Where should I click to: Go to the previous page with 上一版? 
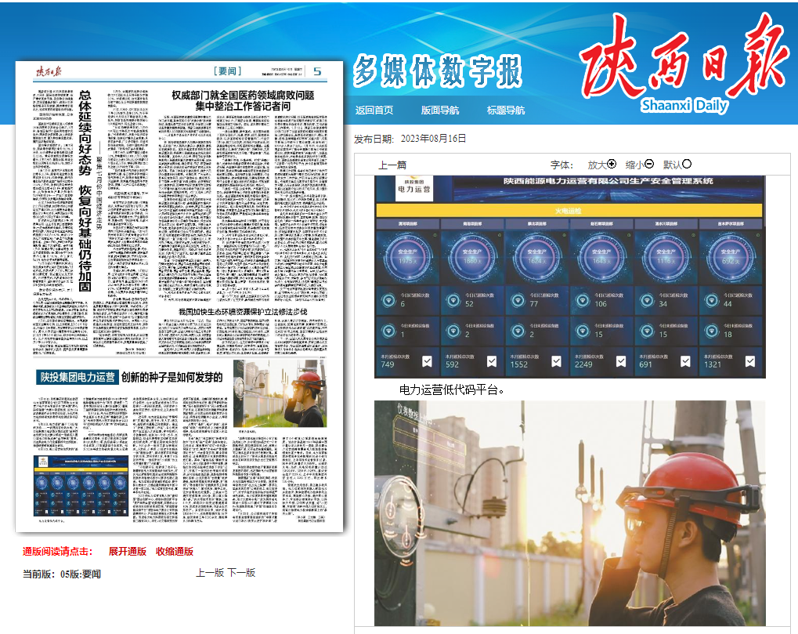[x=210, y=573]
